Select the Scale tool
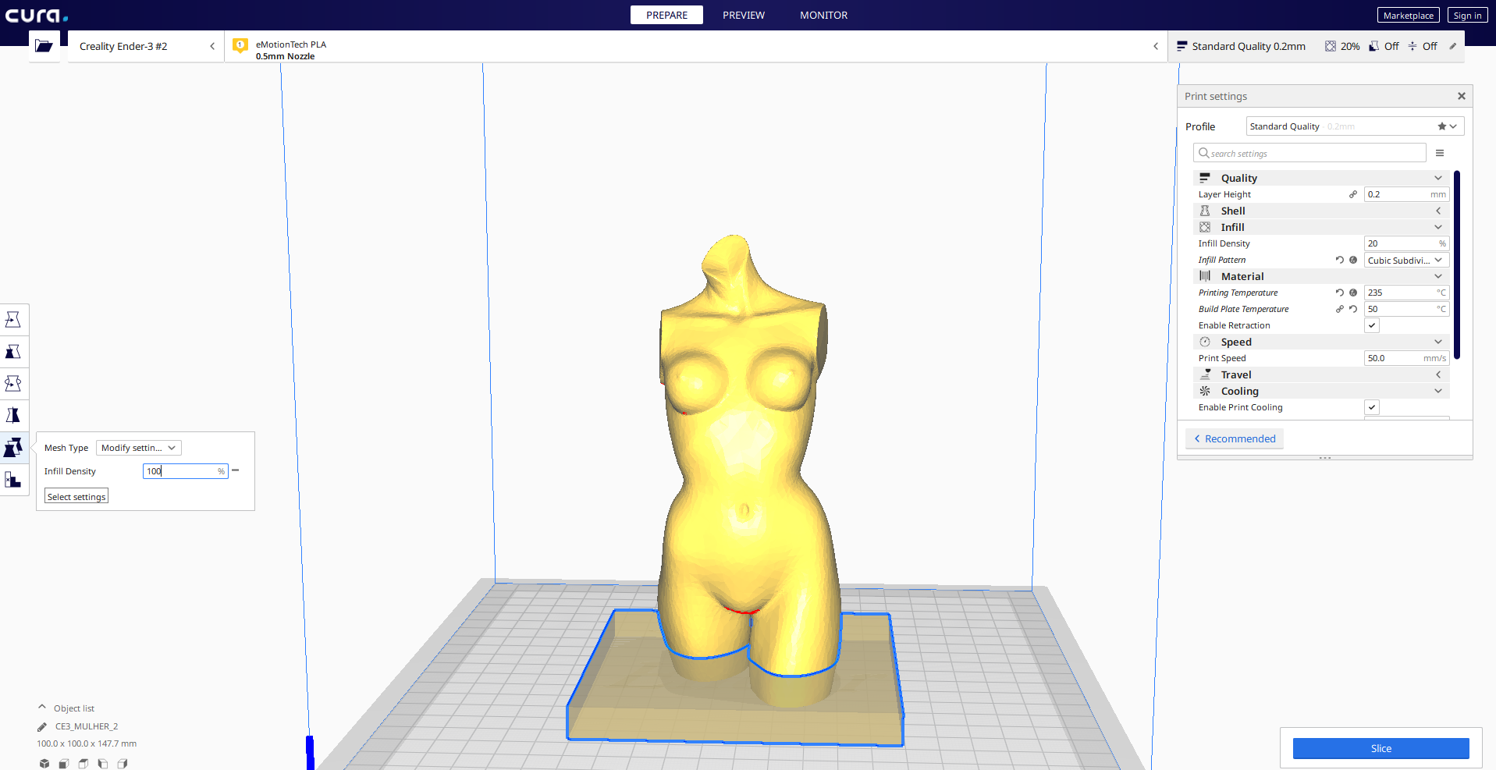 (13, 352)
